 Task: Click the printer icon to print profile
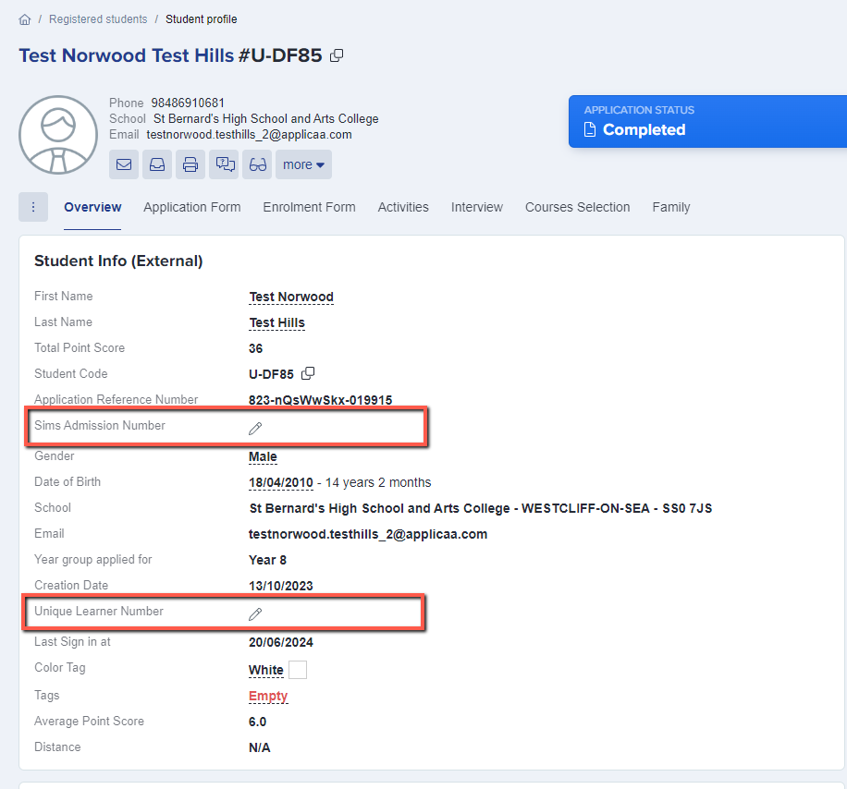[190, 164]
